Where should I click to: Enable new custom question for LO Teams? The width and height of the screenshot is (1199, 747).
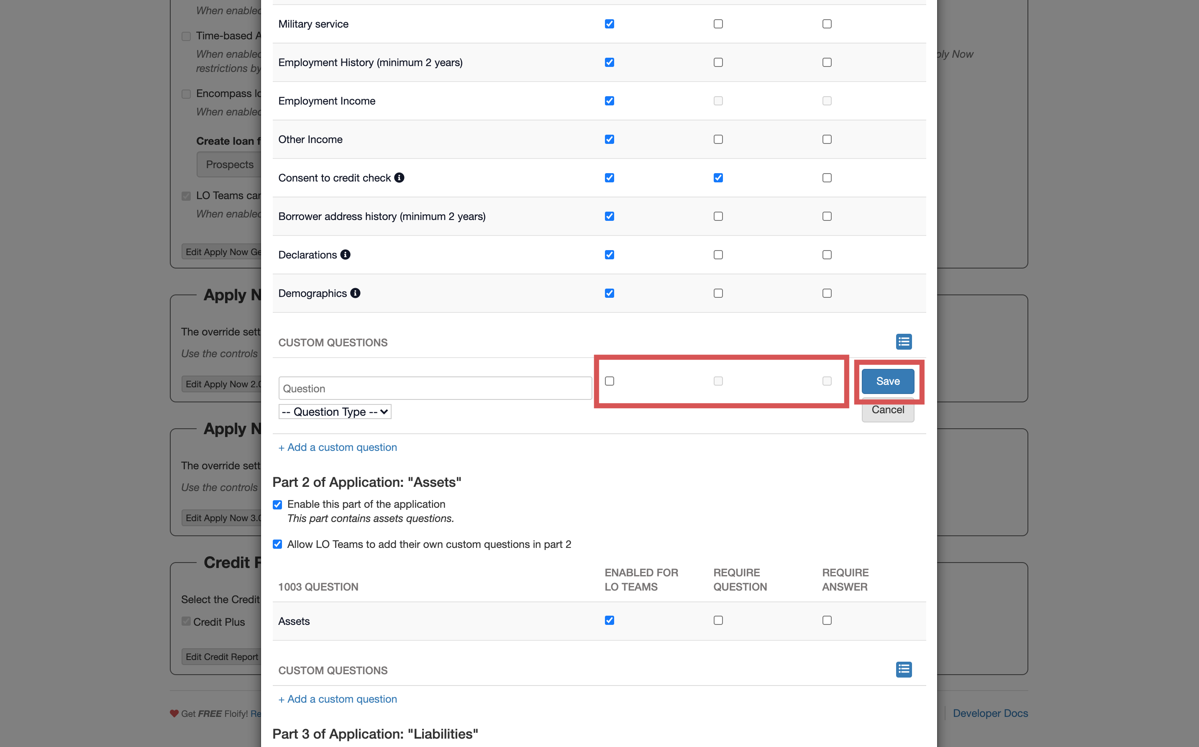pyautogui.click(x=609, y=381)
